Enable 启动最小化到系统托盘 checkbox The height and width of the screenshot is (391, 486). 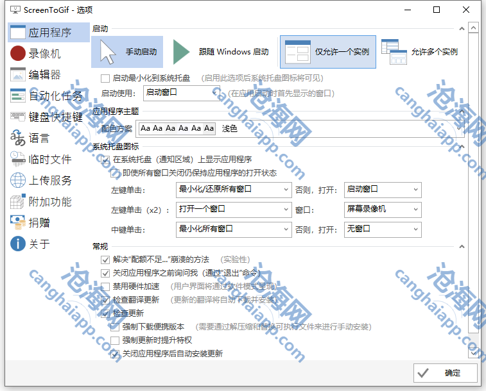105,78
